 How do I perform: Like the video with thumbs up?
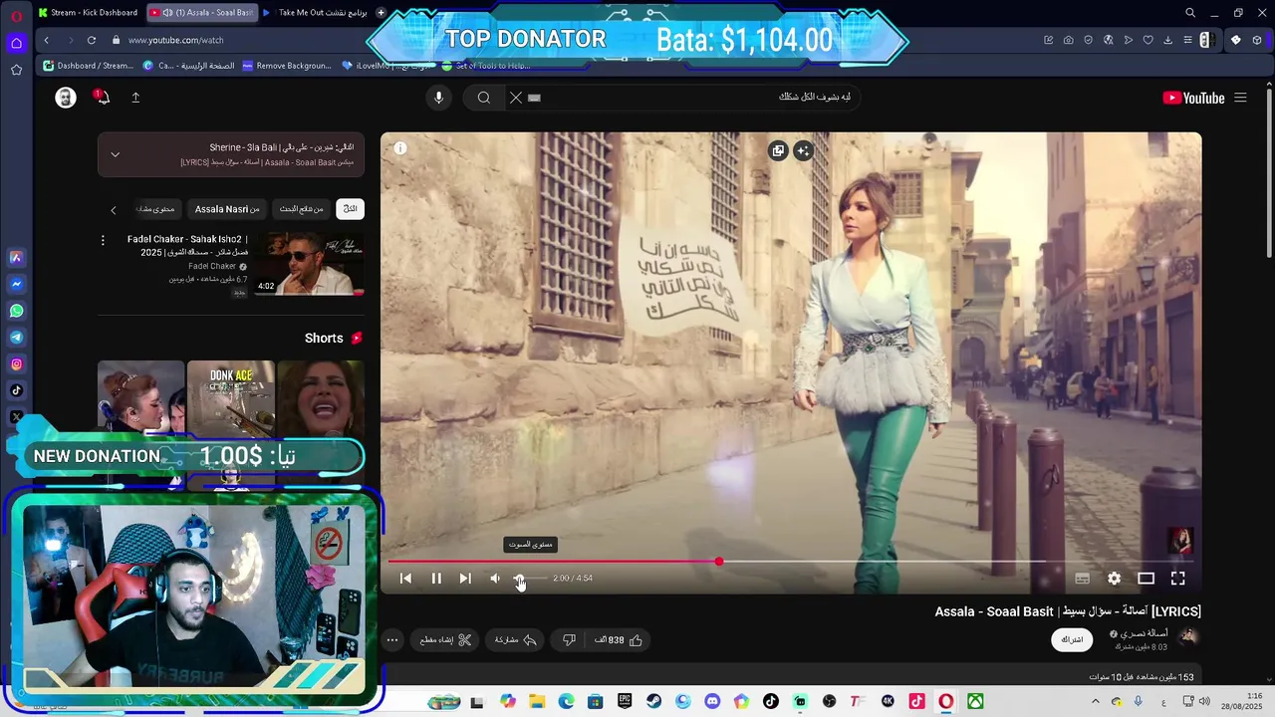tap(620, 640)
